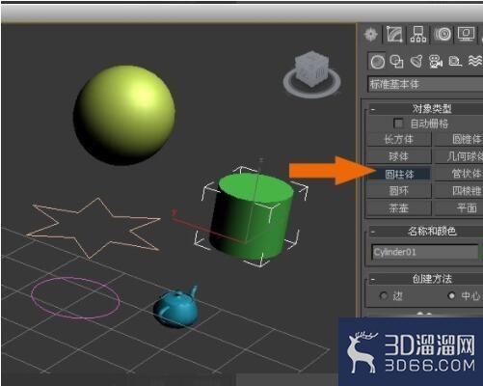
Task: Click the 四棱锥 button
Action: [459, 191]
